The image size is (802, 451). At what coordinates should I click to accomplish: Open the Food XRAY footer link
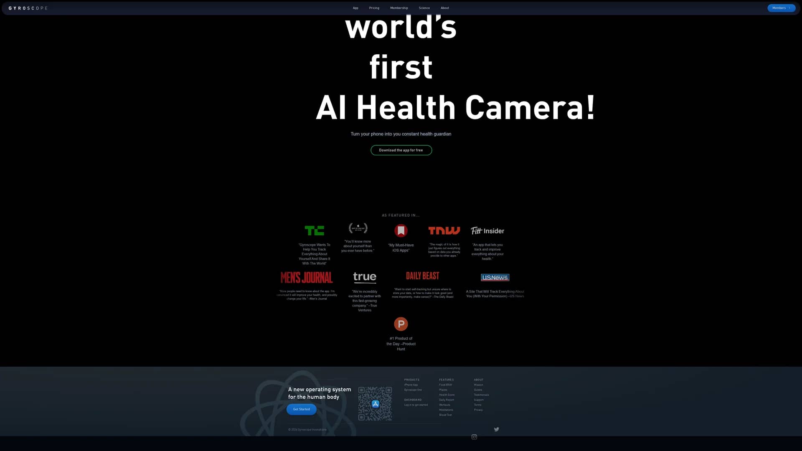(x=446, y=385)
